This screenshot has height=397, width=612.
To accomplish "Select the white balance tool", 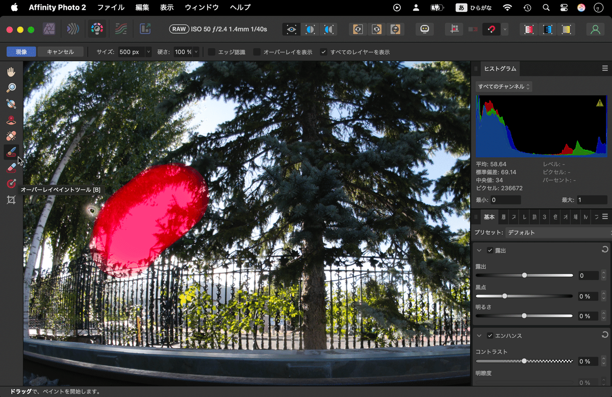I will (x=11, y=104).
